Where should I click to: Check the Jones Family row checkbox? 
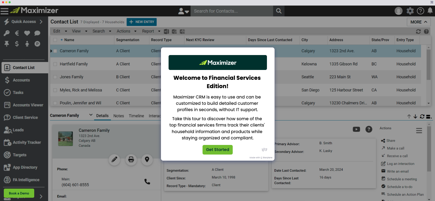pyautogui.click(x=55, y=77)
